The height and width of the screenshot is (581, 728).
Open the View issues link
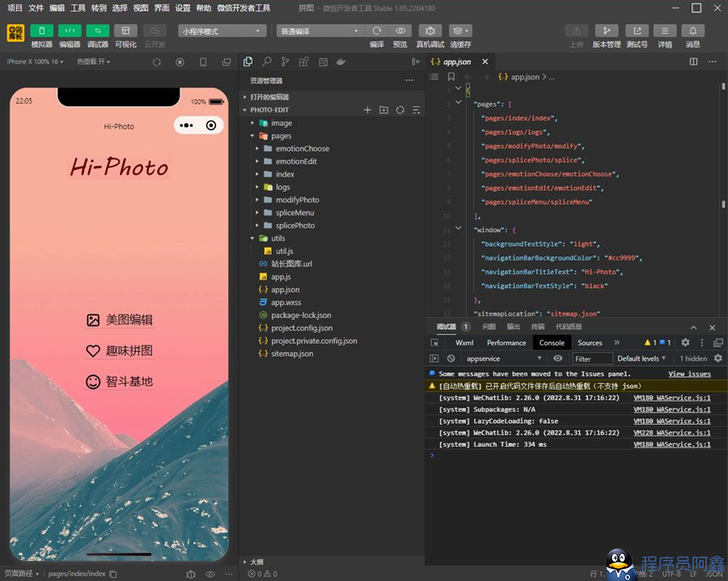[x=689, y=374]
